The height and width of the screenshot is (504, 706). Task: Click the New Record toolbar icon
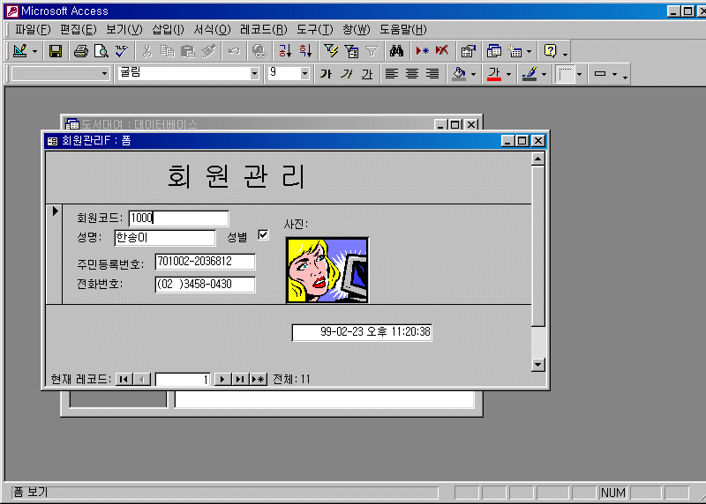click(x=423, y=51)
